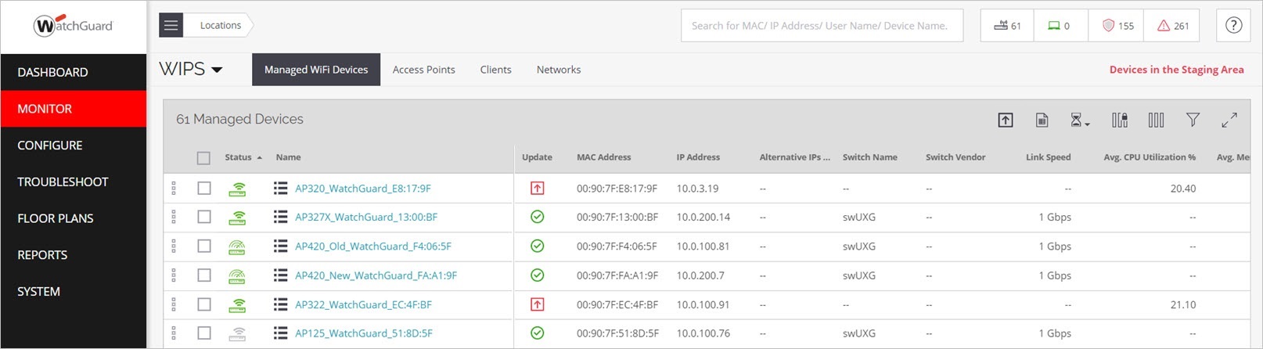
Task: Click the help question mark icon
Action: [x=1233, y=25]
